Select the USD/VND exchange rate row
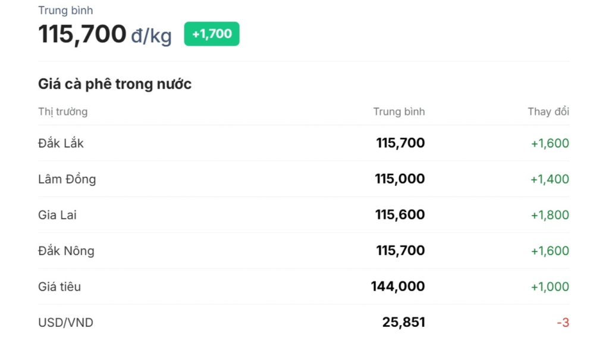609x343 pixels. tap(304, 322)
